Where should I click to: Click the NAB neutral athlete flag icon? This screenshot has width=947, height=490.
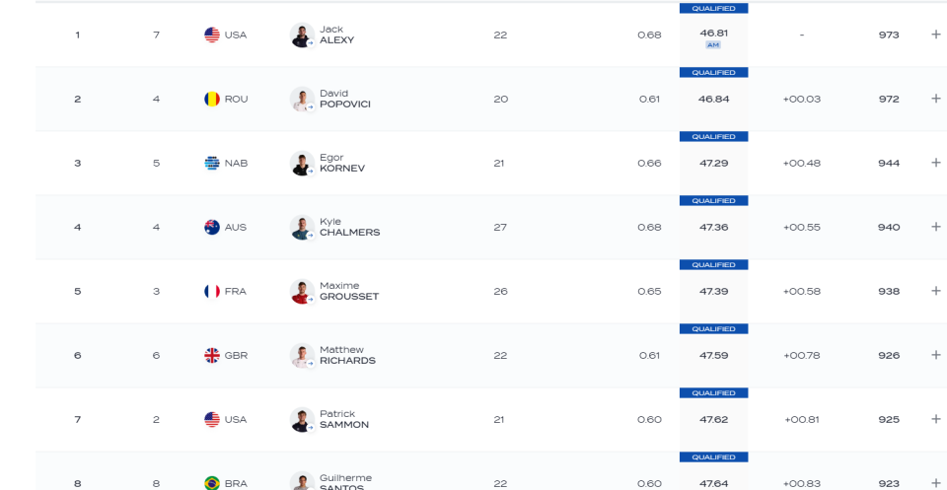pos(212,163)
